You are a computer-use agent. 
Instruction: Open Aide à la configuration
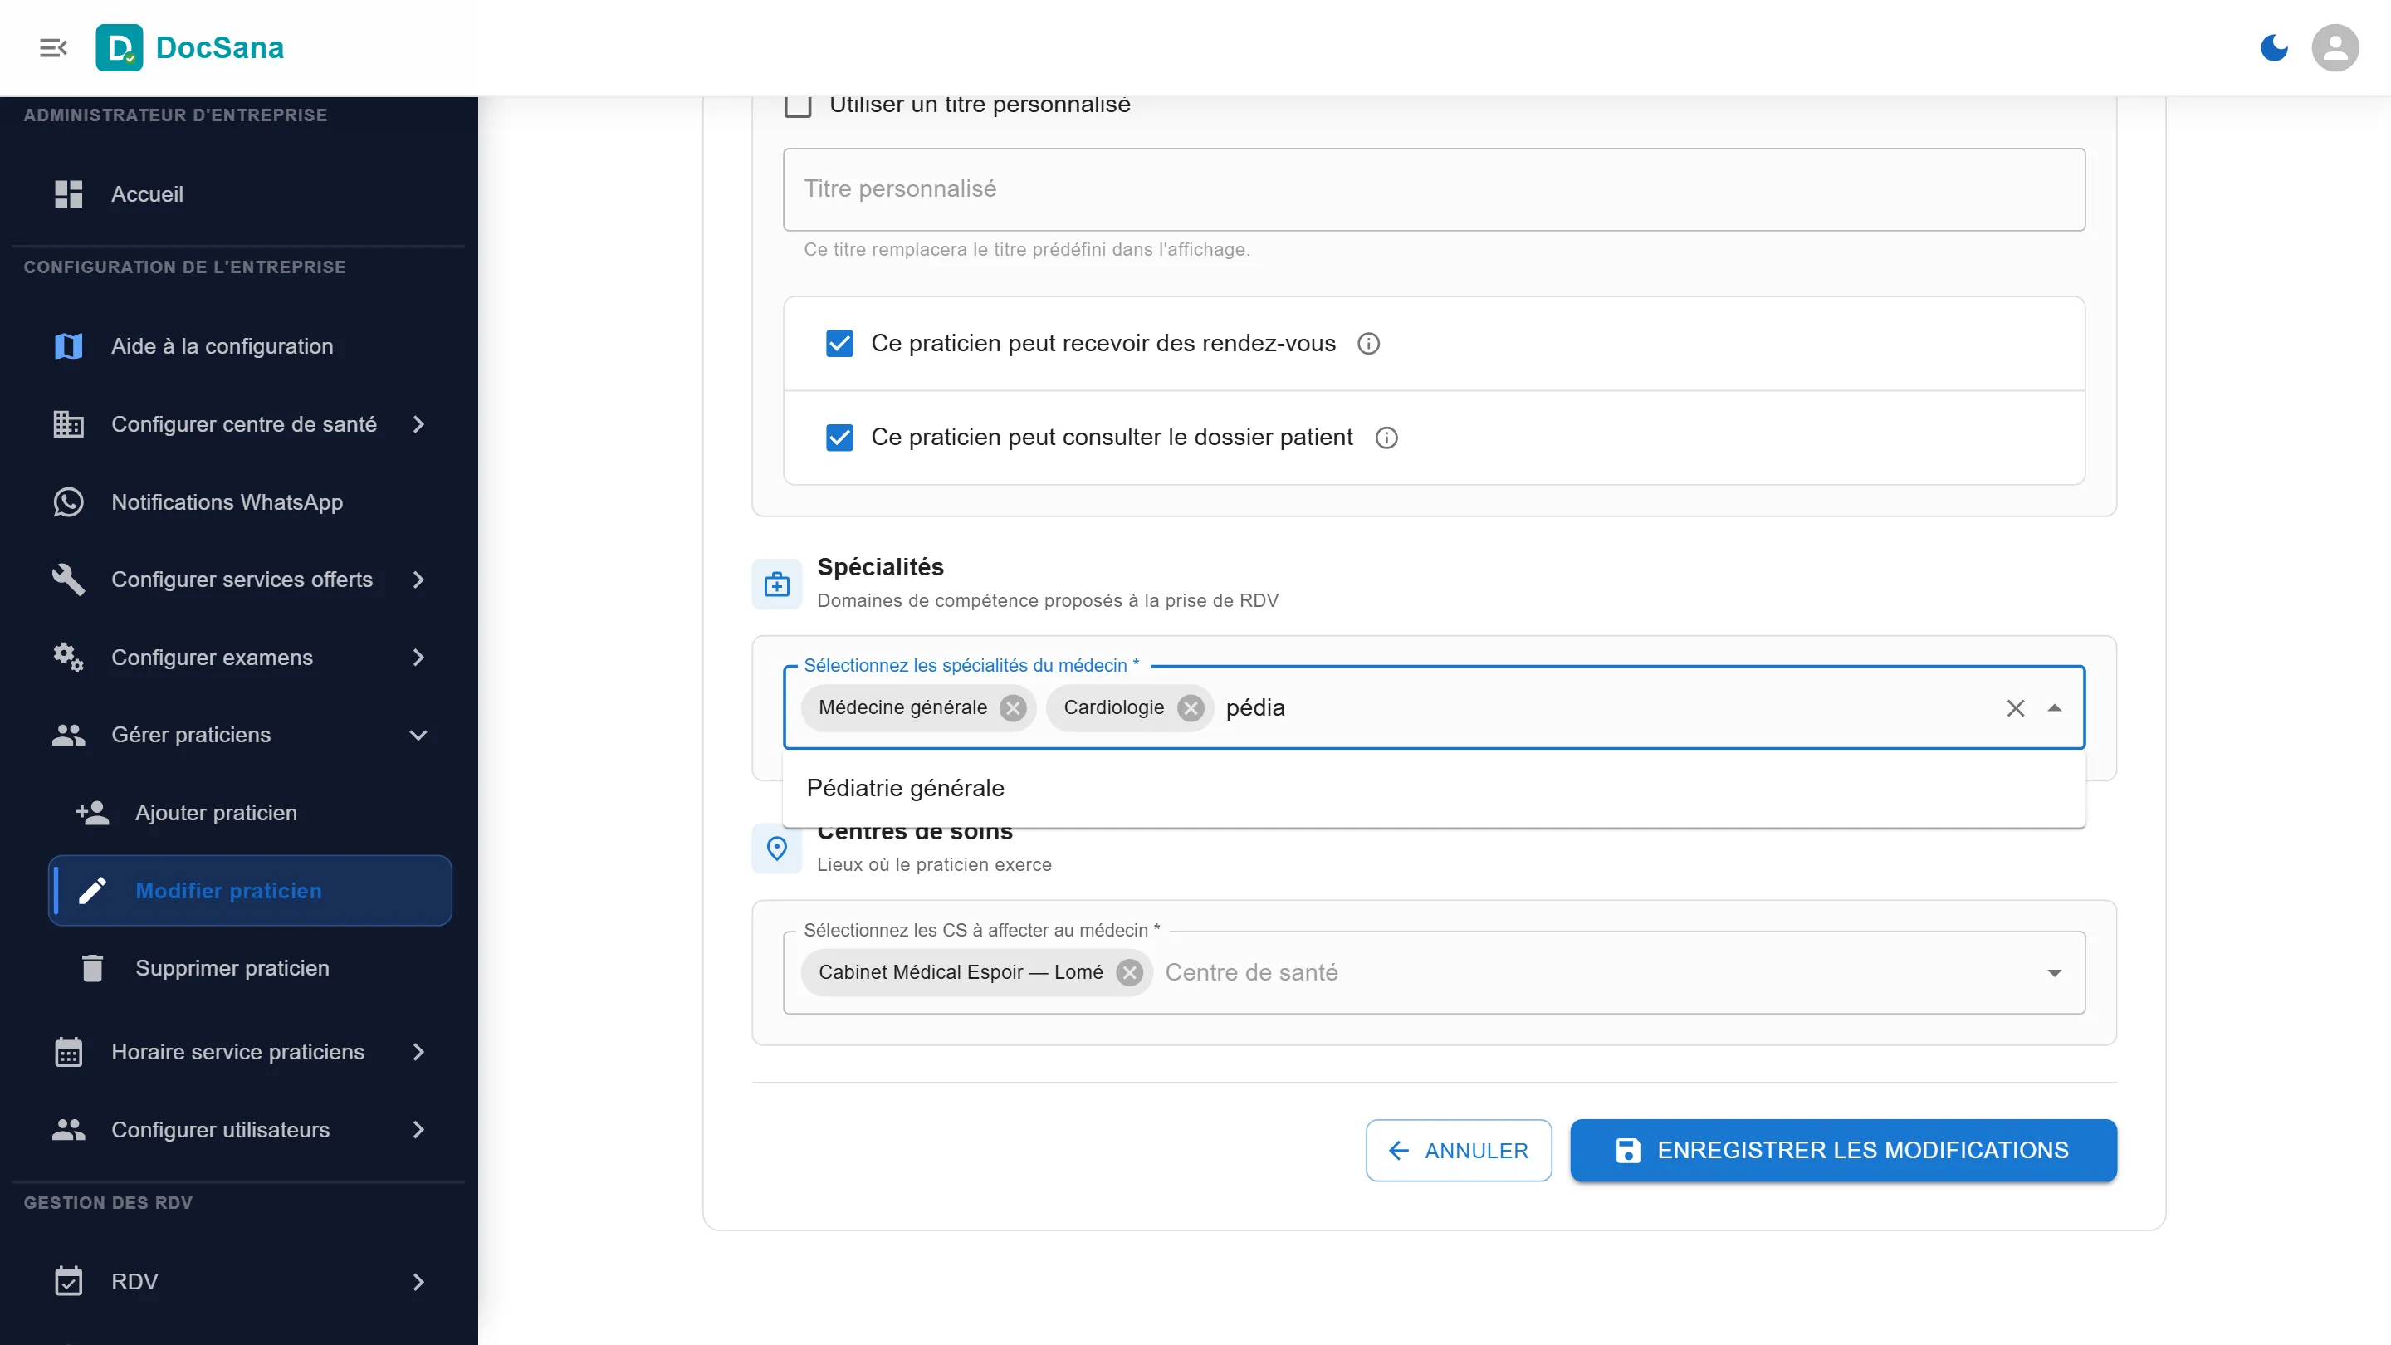click(237, 346)
